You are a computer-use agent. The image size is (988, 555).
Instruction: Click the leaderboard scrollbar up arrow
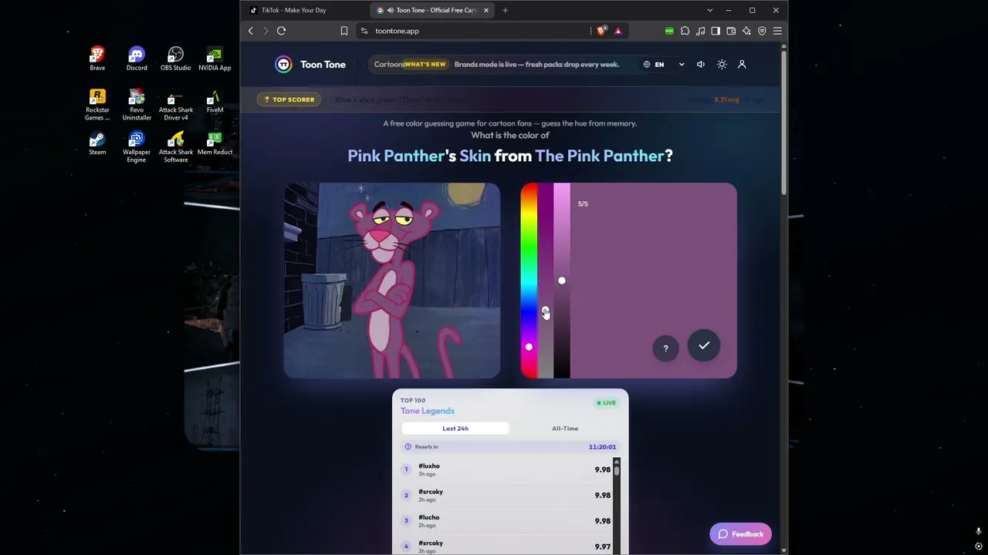click(x=616, y=462)
